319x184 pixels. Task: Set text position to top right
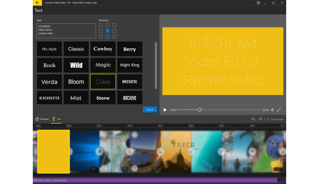click(114, 25)
